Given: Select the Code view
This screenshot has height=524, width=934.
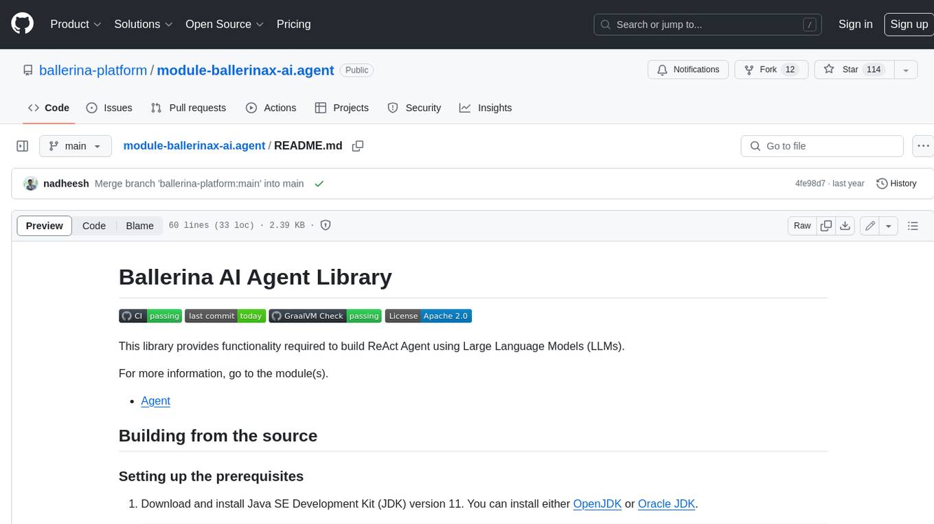Looking at the screenshot, I should tap(94, 226).
